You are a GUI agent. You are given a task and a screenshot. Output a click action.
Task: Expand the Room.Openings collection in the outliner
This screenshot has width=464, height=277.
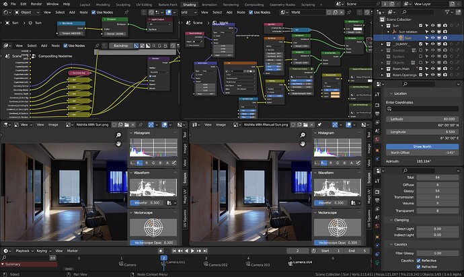tap(383, 75)
